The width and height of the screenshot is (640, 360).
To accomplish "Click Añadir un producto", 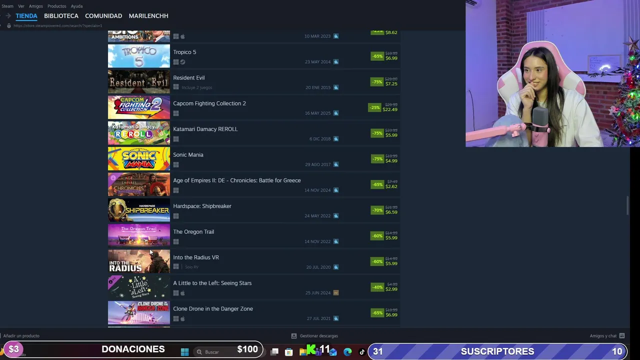I will [21, 336].
